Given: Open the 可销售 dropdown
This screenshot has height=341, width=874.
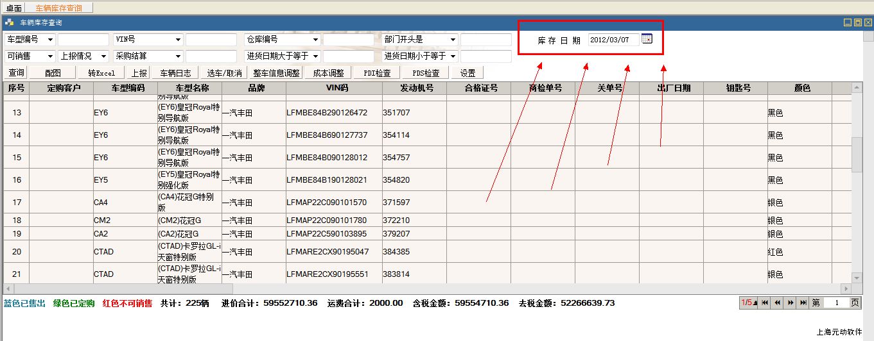Looking at the screenshot, I should point(51,56).
